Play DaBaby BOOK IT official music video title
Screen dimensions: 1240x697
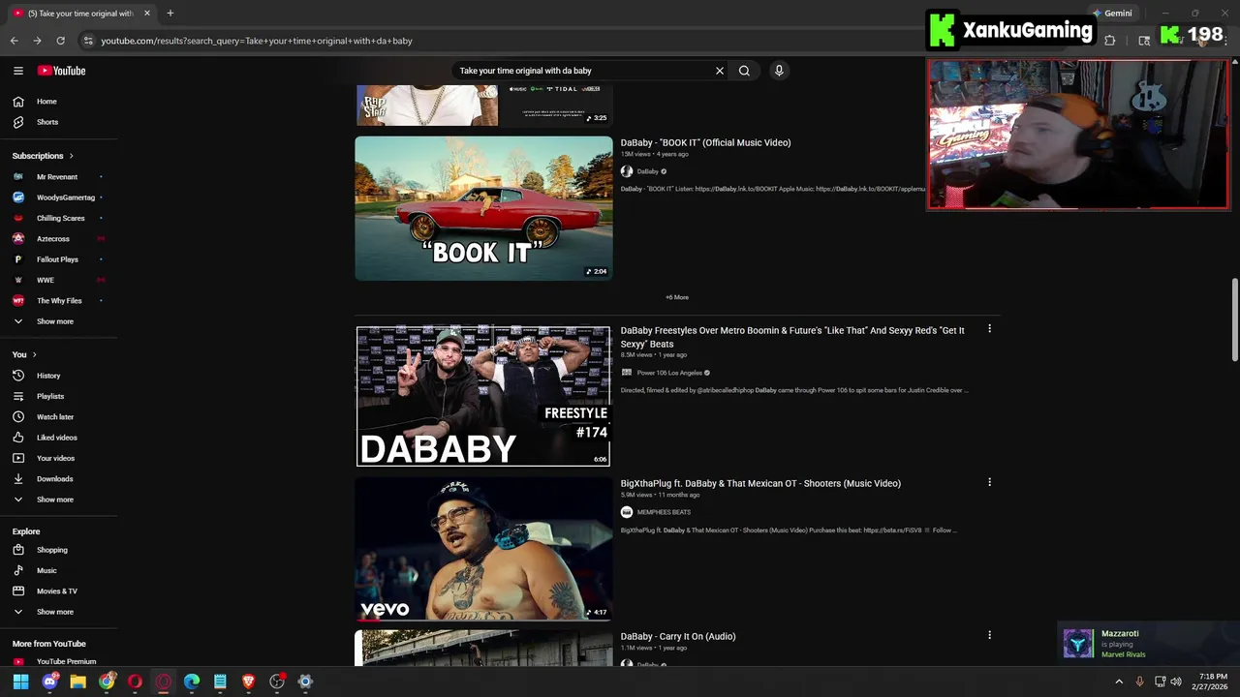[705, 142]
